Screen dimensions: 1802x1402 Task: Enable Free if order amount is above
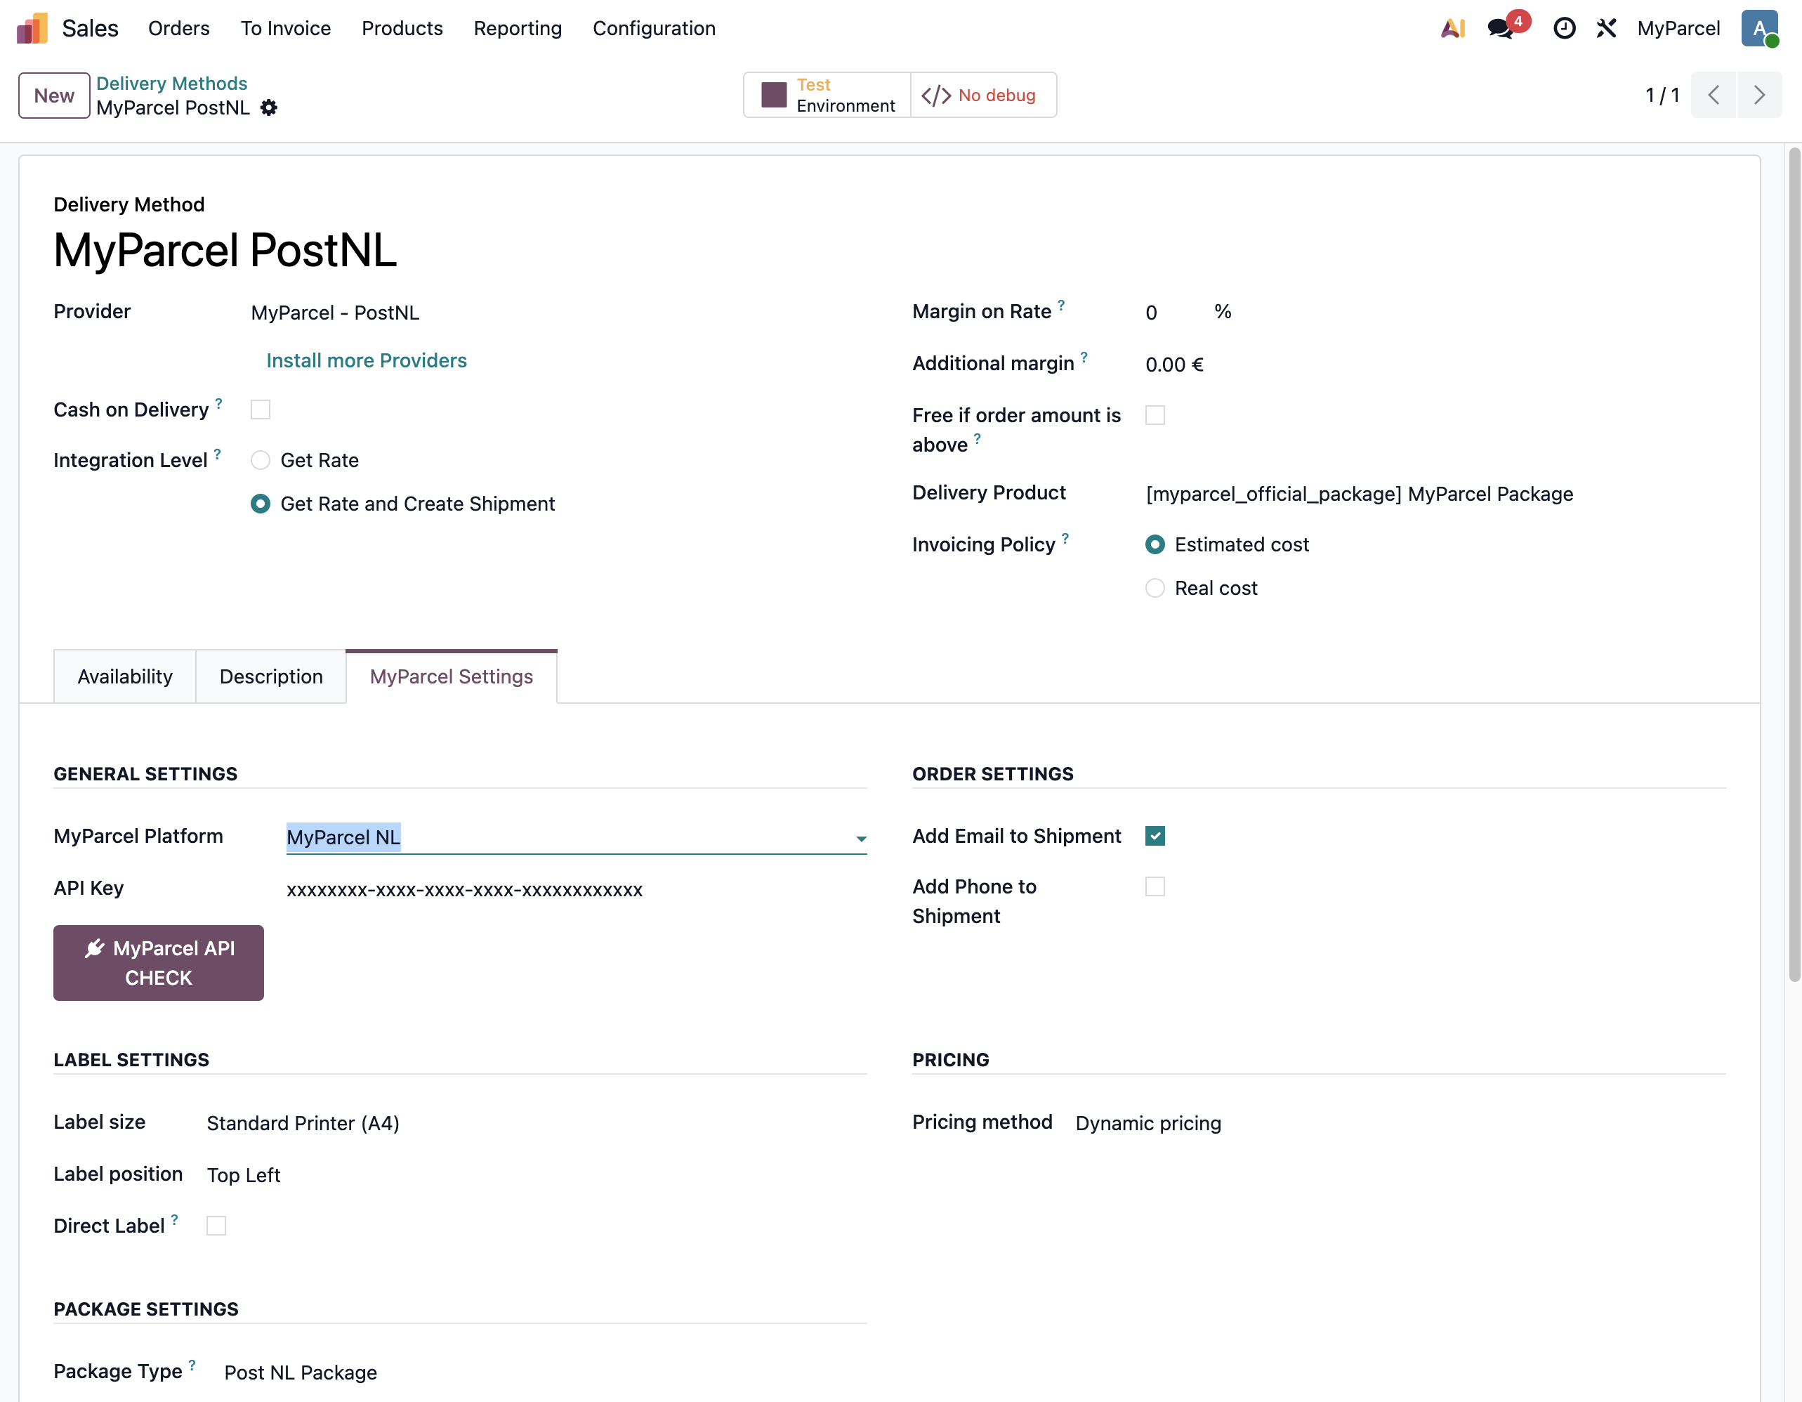[x=1155, y=415]
